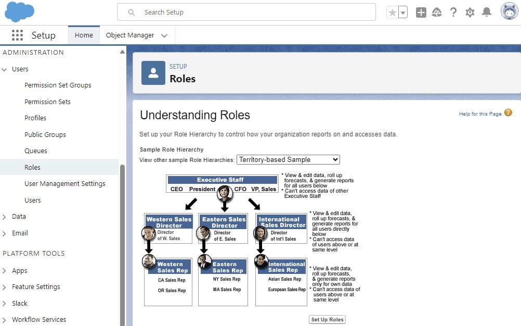This screenshot has height=326, width=521.
Task: Click the 'Asian Sales Rep' text
Action: 284,279
